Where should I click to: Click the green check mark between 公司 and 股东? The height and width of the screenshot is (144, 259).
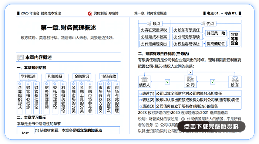[x=213, y=82]
